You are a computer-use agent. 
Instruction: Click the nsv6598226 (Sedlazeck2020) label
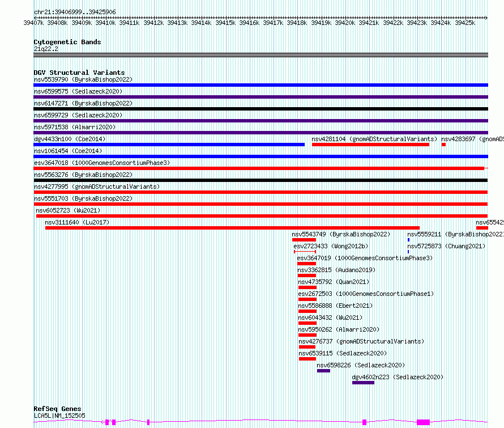pyautogui.click(x=361, y=365)
